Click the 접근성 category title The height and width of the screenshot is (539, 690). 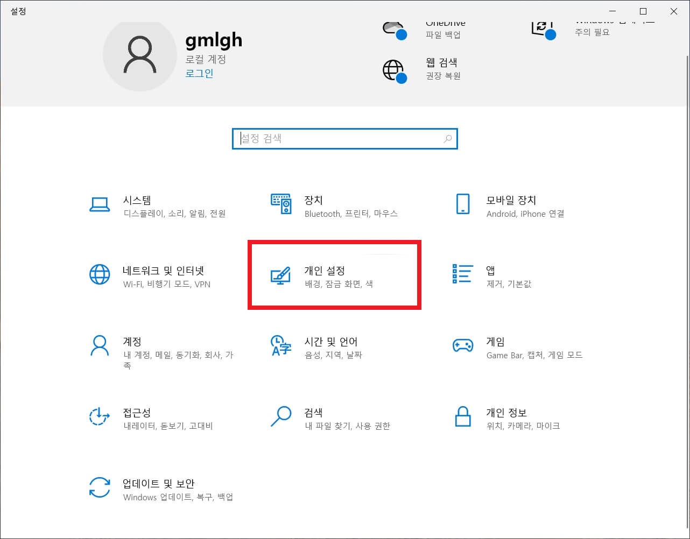pos(137,413)
